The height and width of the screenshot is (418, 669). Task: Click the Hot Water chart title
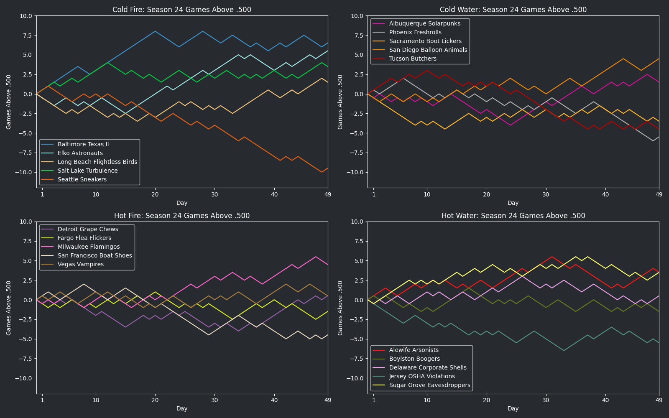[x=513, y=216]
